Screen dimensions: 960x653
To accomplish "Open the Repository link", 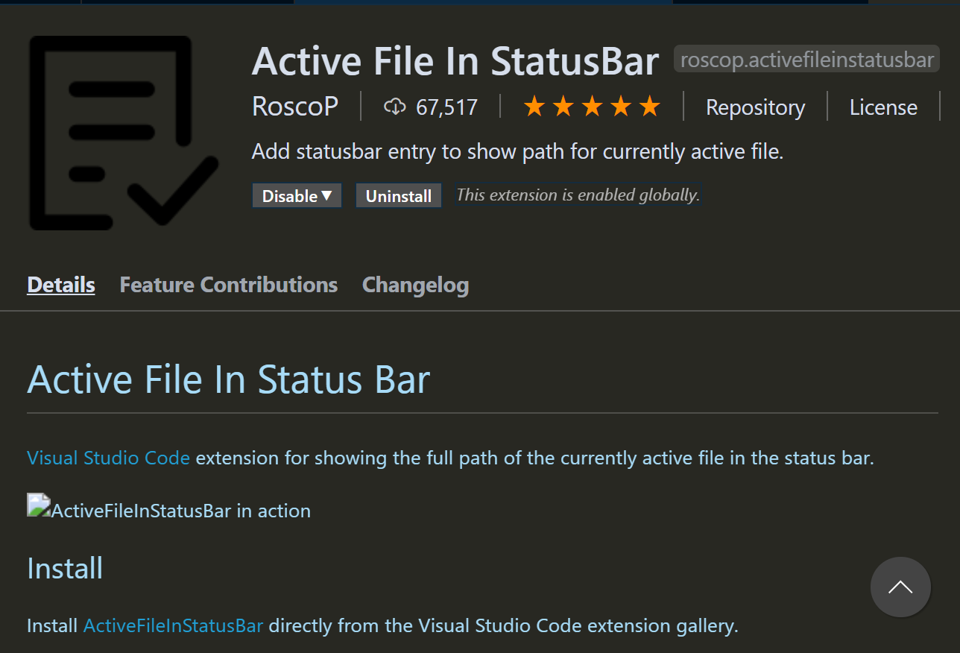I will pyautogui.click(x=755, y=107).
